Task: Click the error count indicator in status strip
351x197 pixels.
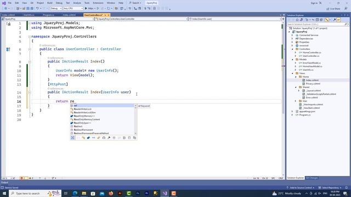Action: click(x=23, y=178)
